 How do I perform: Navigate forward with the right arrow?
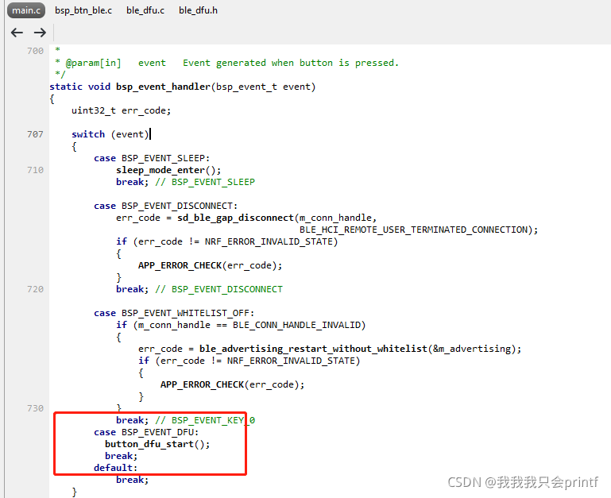[x=40, y=33]
